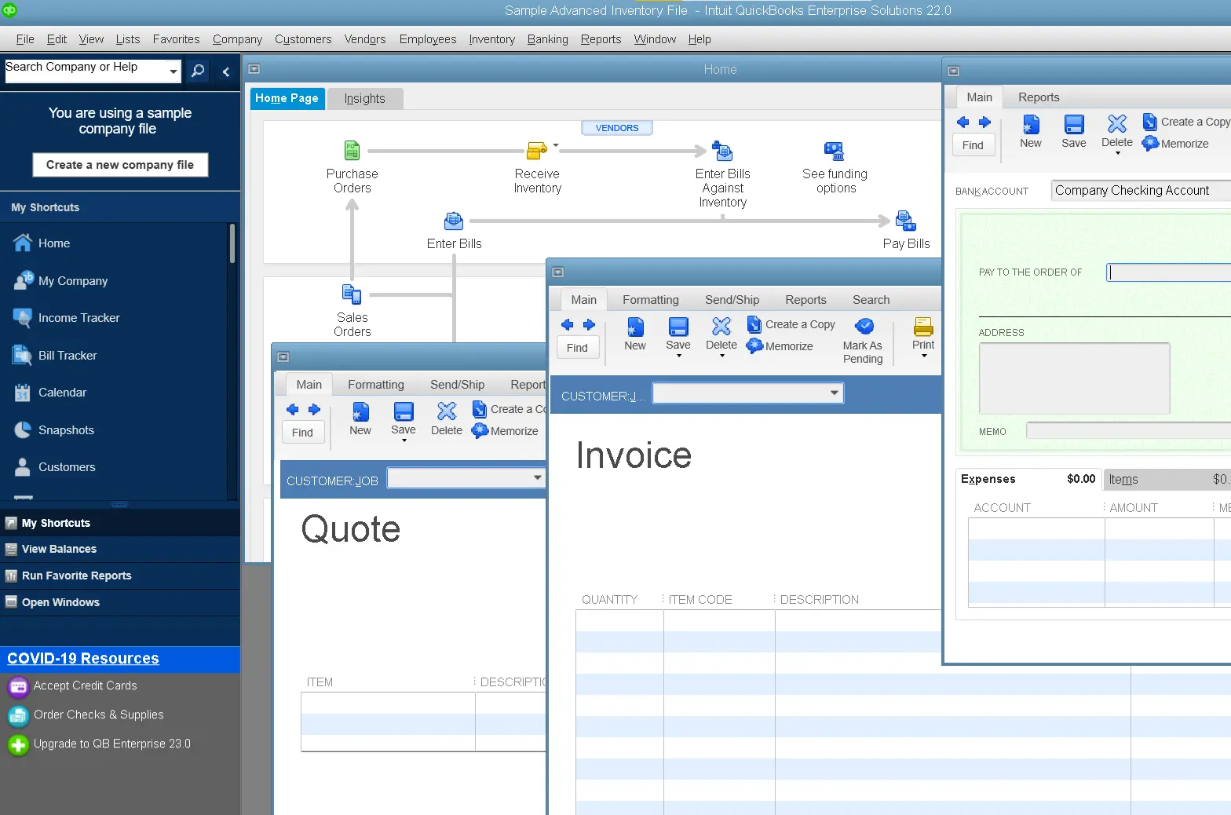Viewport: 1231px width, 815px height.
Task: Open COVID-19 Resources link
Action: [83, 659]
